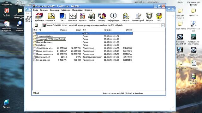Click the packed size '3 976'
This screenshot has width=202, height=113.
[x=78, y=57]
